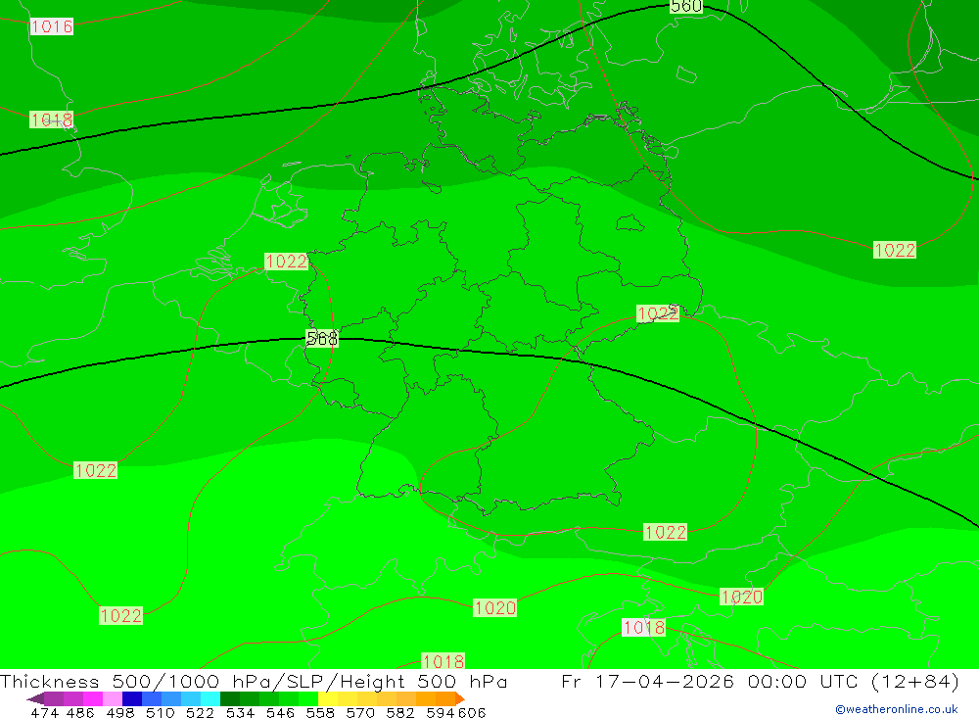Click the legend value 582

(x=399, y=712)
